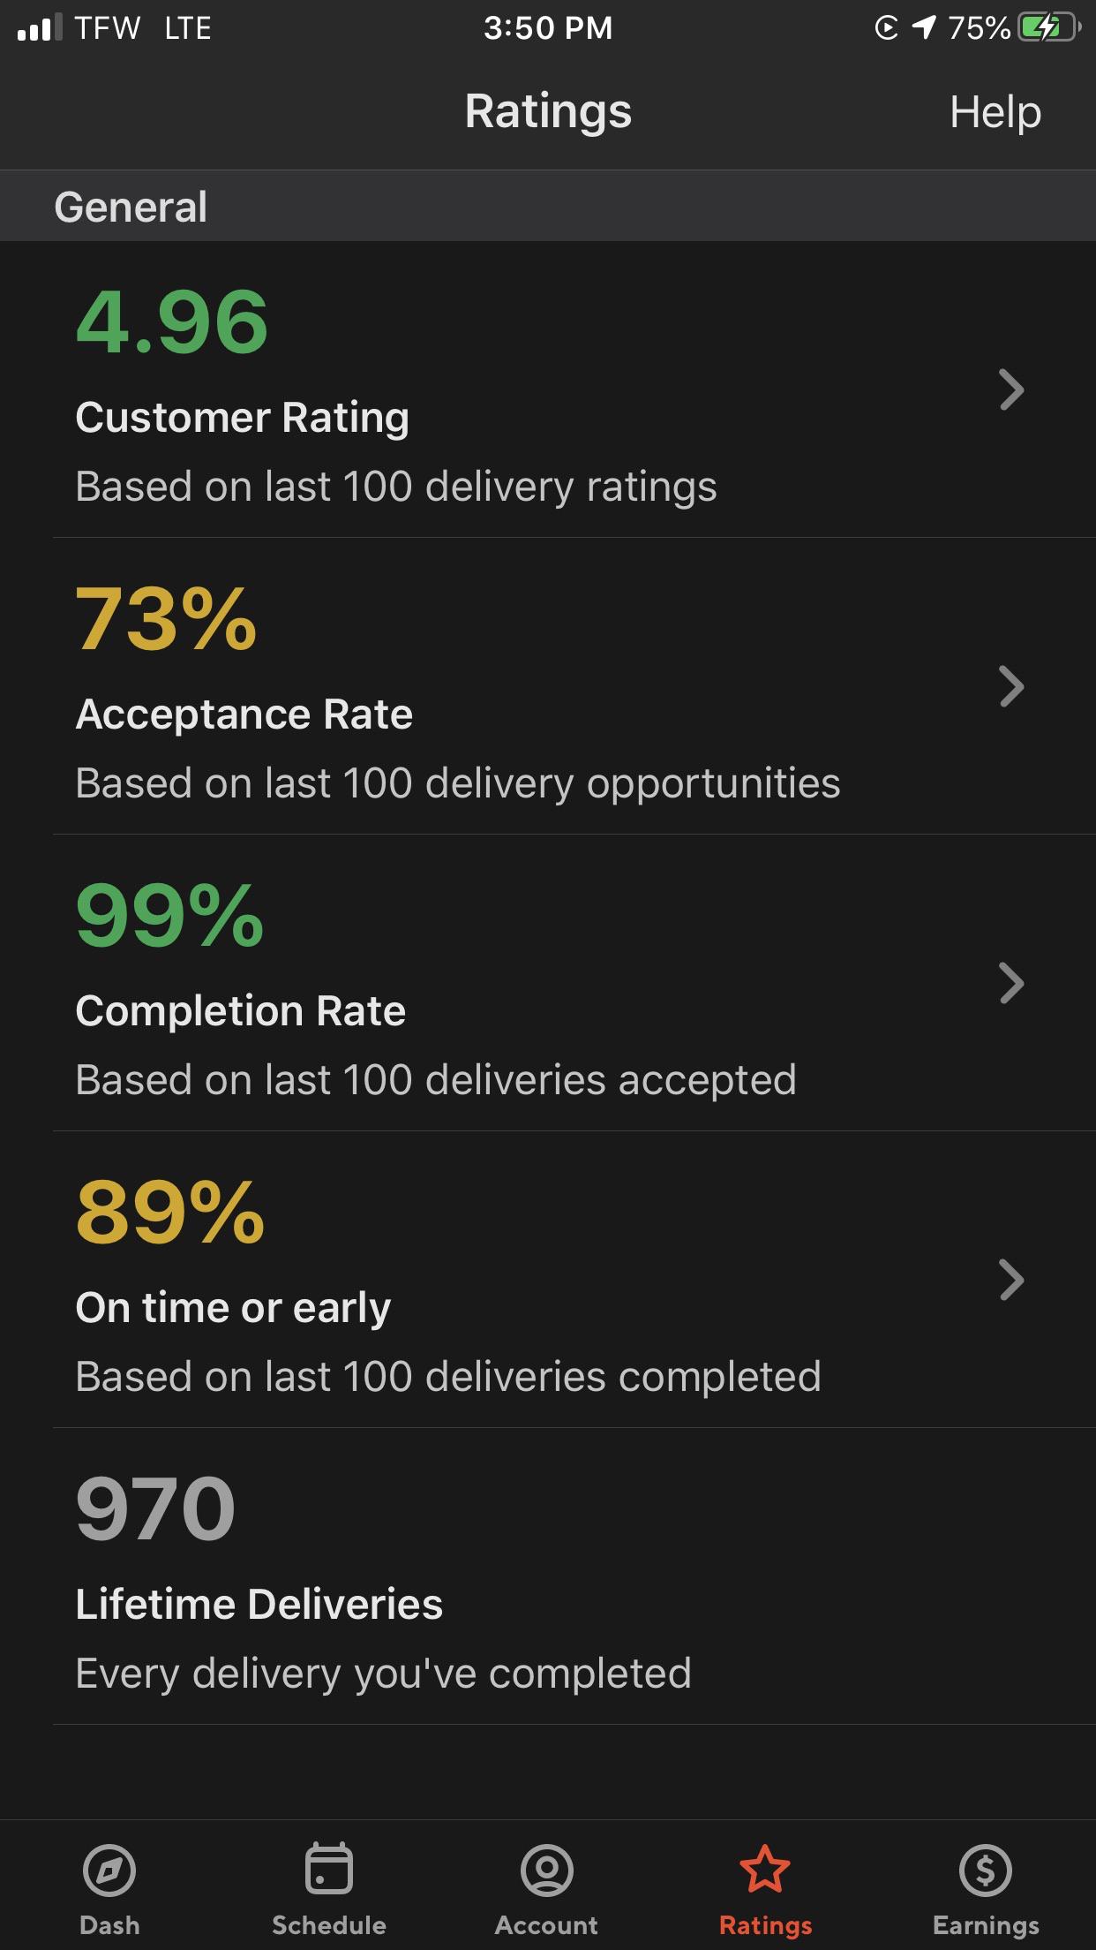The height and width of the screenshot is (1950, 1096).
Task: Tap the location arrow status icon
Action: [x=924, y=27]
